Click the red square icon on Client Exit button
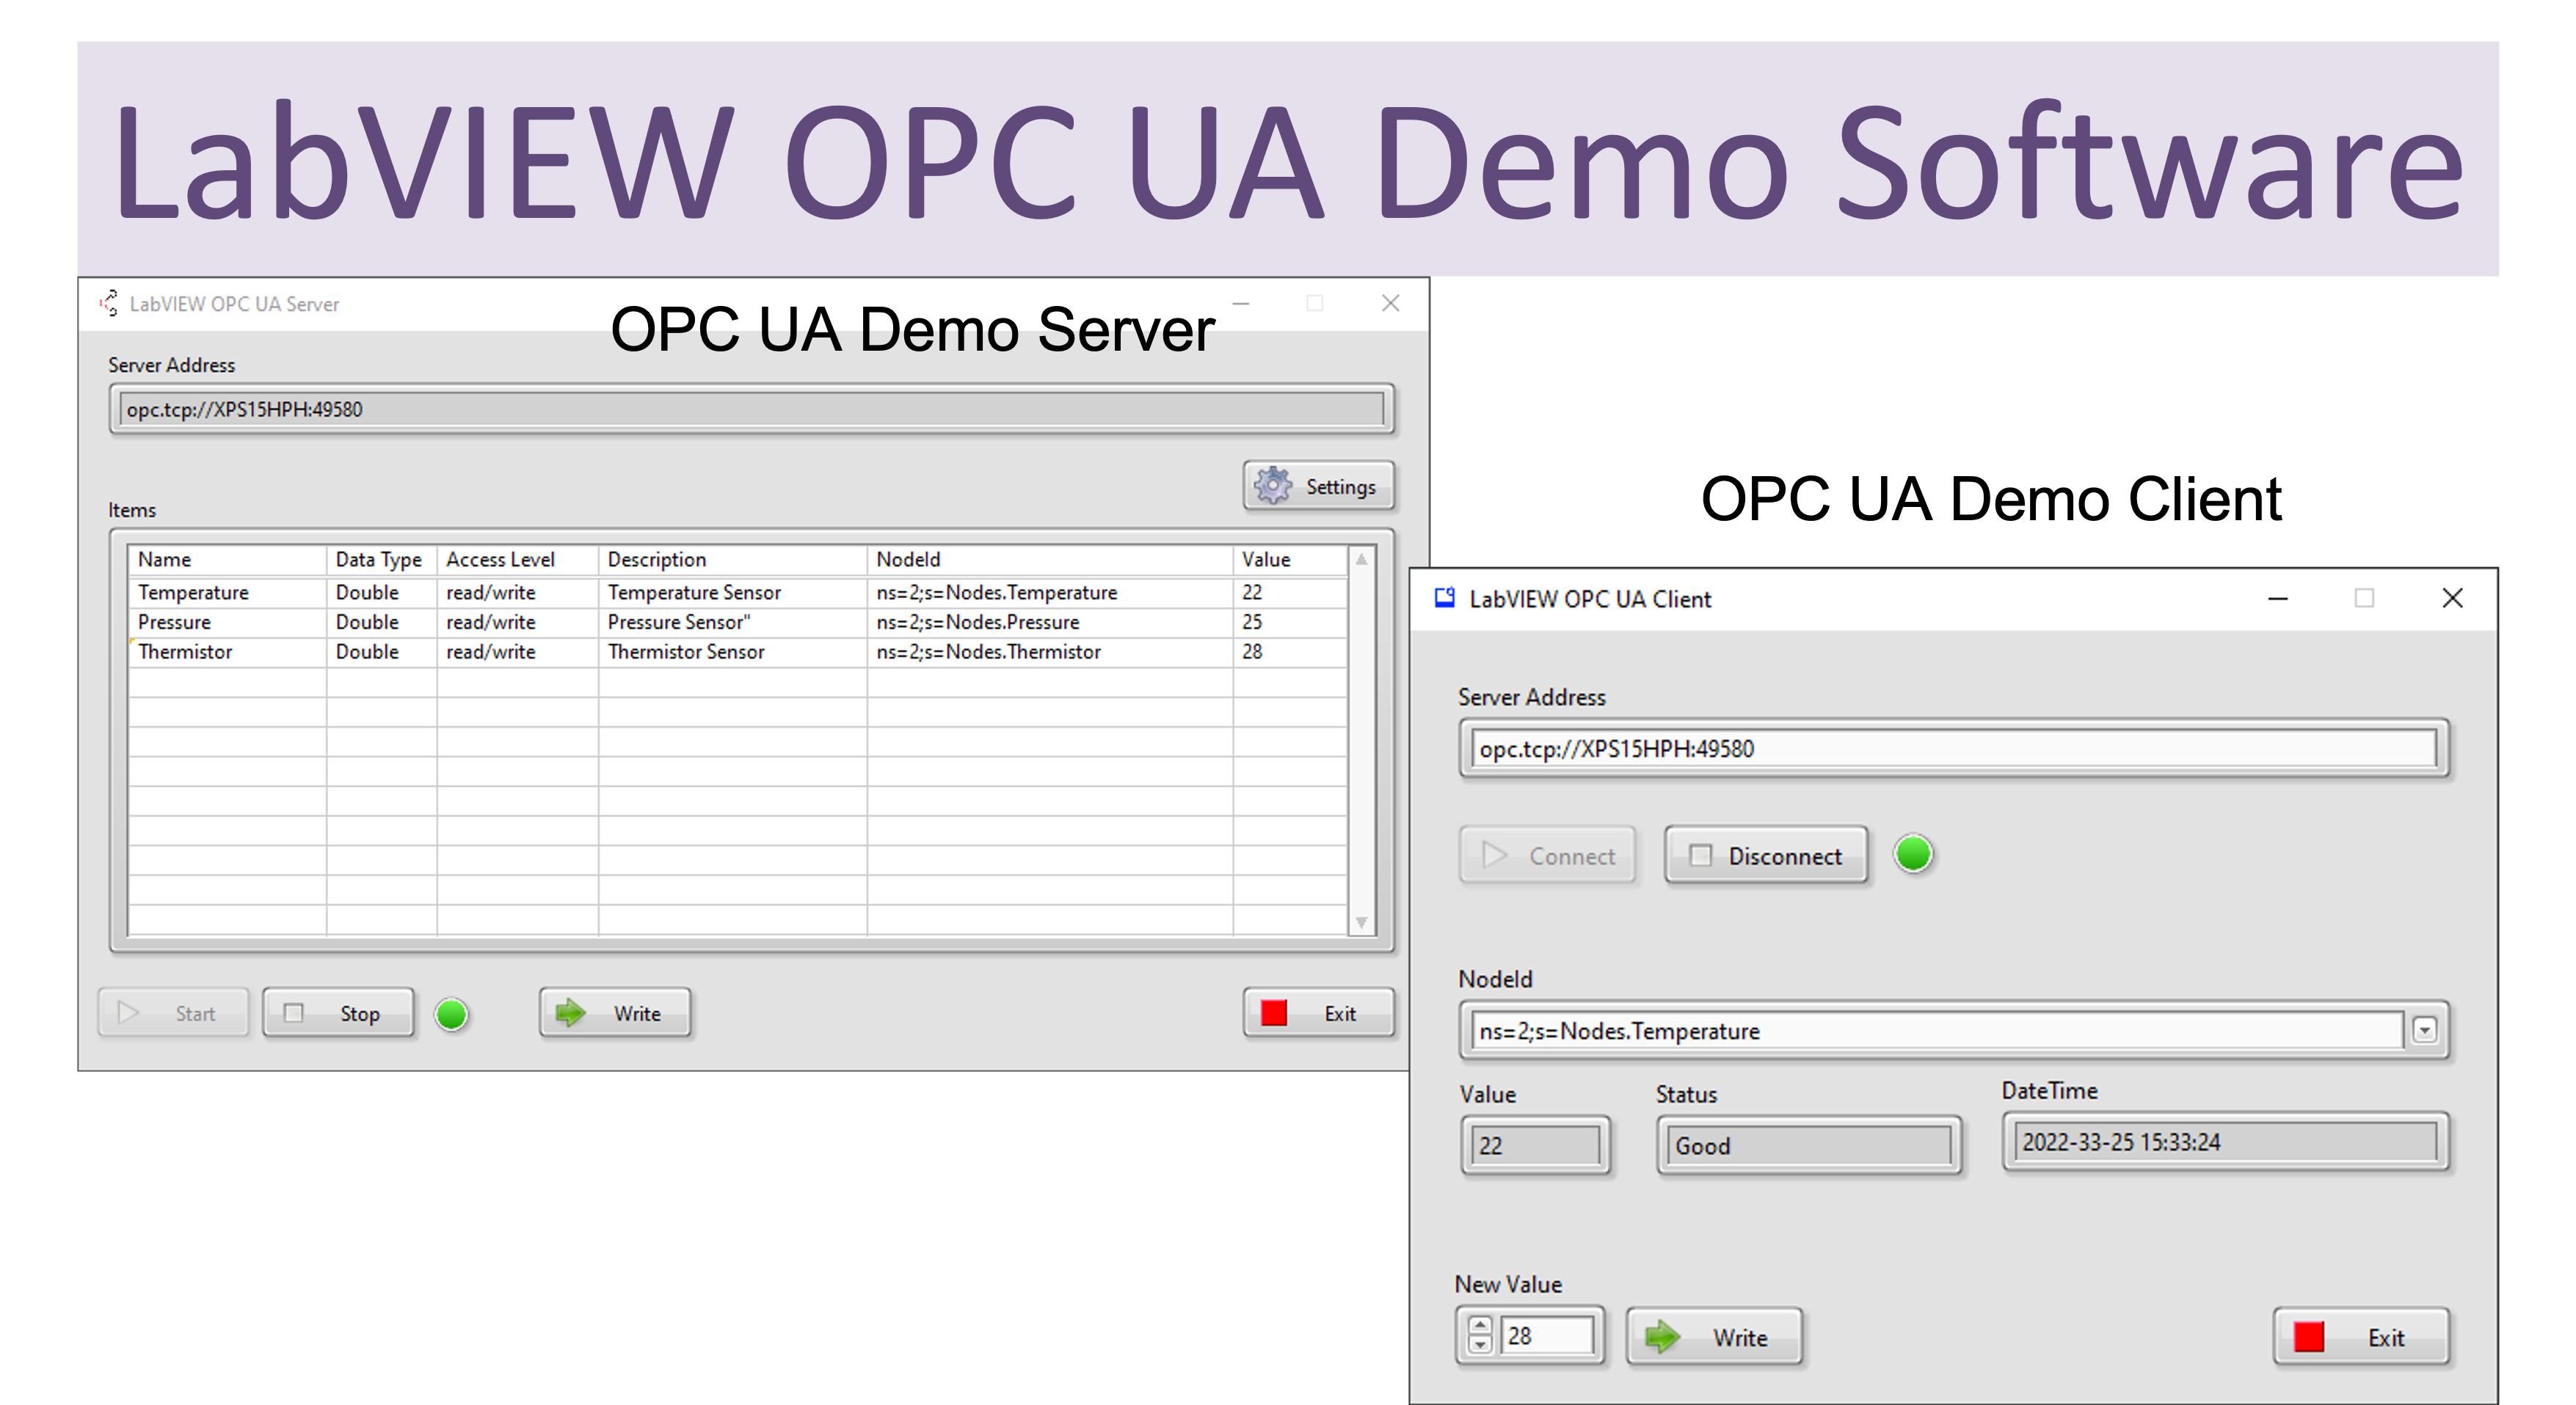This screenshot has height=1405, width=2576. point(2308,1336)
